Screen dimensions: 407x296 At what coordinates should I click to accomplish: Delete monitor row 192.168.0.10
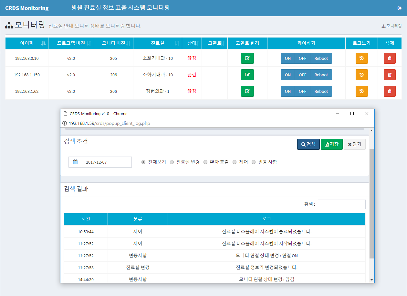390,58
